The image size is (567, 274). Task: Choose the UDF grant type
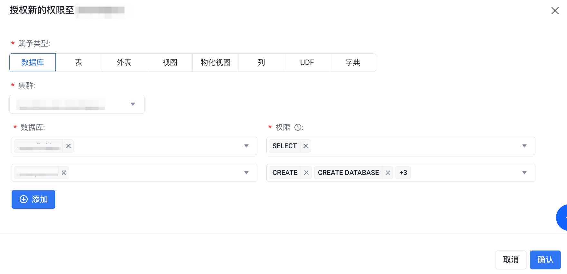click(307, 62)
